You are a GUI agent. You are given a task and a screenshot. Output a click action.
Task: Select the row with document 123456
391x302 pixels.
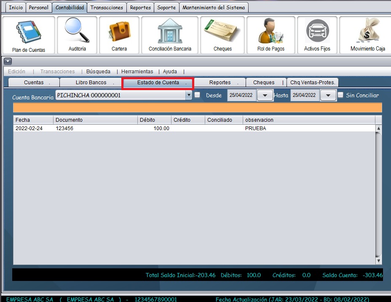[126, 128]
